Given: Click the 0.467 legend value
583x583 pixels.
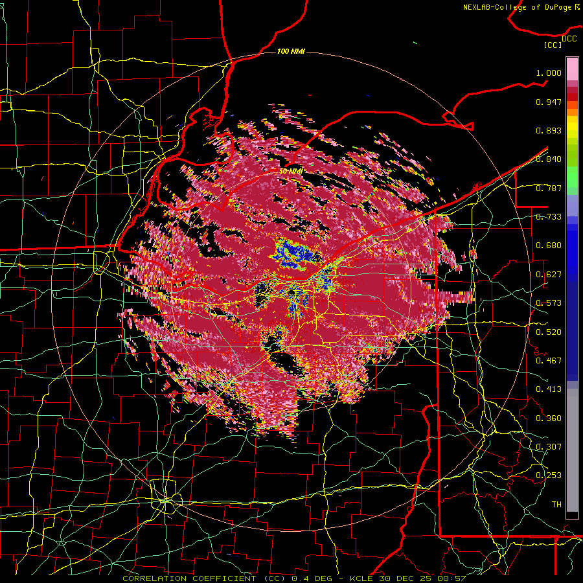Looking at the screenshot, I should (x=549, y=360).
